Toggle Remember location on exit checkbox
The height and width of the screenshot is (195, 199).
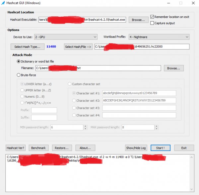[152, 17]
